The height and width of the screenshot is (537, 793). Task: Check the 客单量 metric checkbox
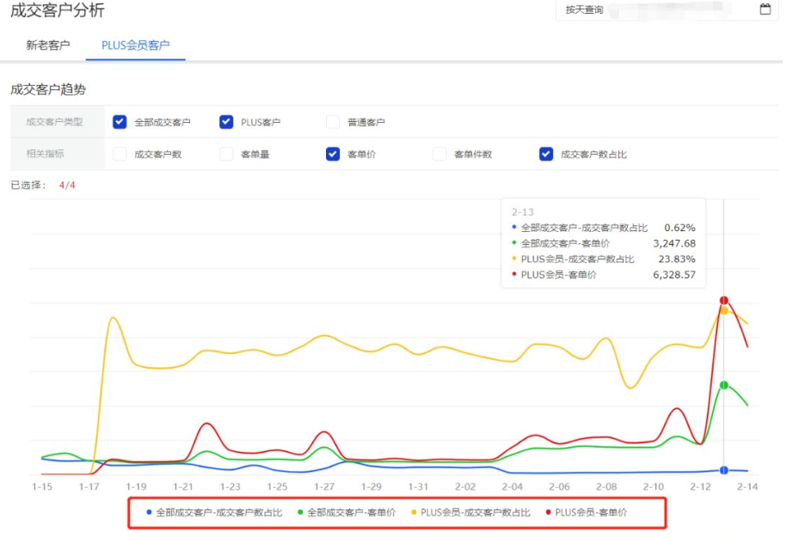click(x=226, y=154)
